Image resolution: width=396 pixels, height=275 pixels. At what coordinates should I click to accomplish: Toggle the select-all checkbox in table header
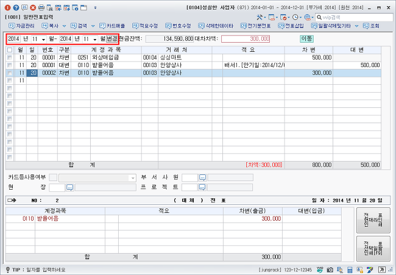coord(10,50)
